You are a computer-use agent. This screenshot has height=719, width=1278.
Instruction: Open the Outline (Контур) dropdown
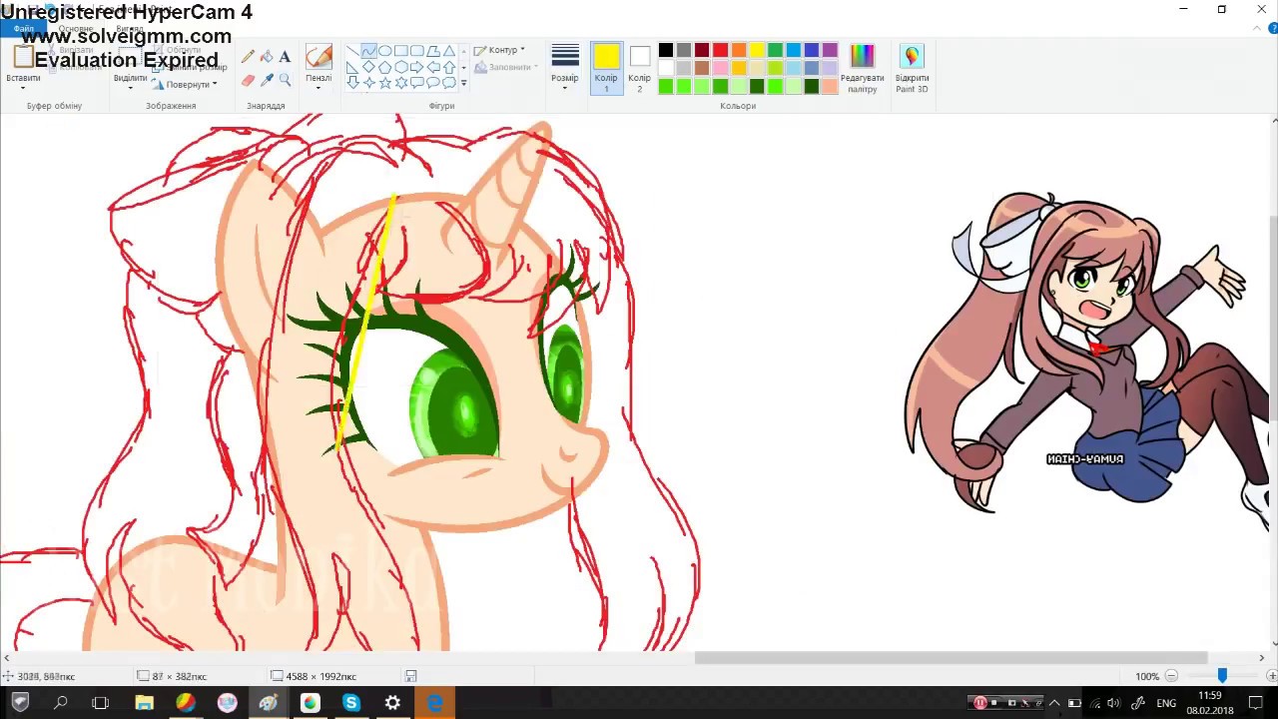499,50
